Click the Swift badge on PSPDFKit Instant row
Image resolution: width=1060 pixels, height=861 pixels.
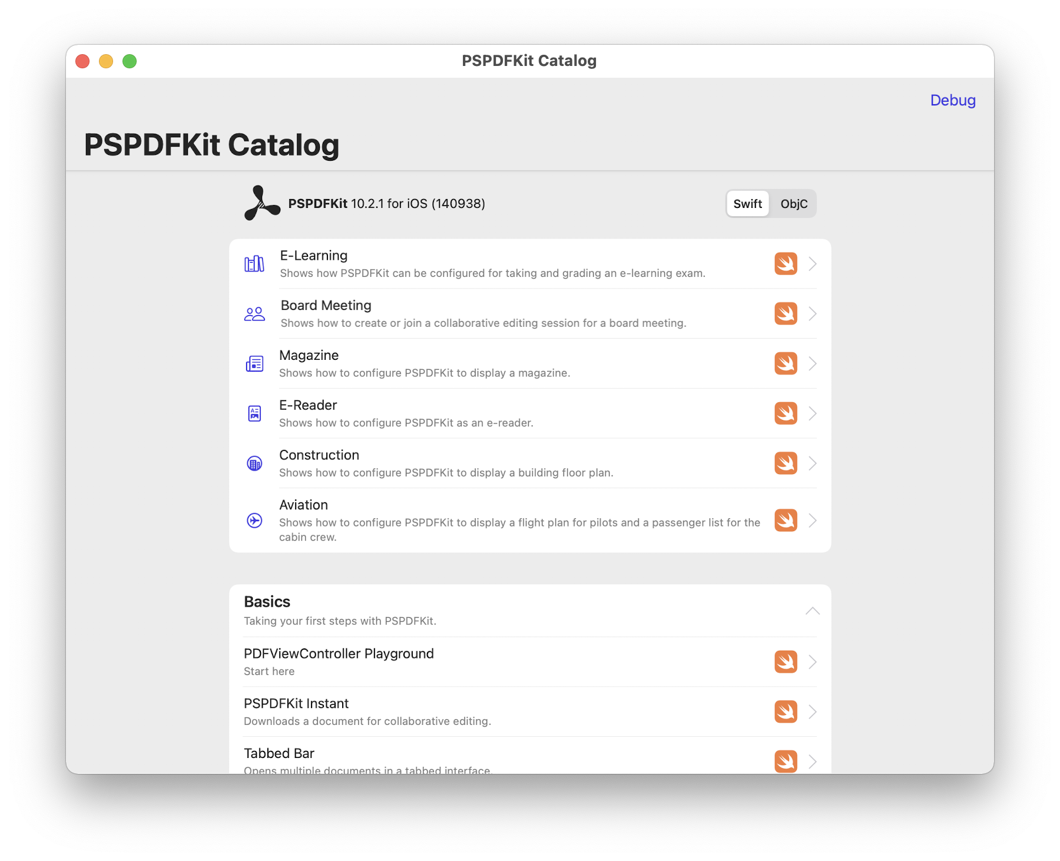click(786, 712)
